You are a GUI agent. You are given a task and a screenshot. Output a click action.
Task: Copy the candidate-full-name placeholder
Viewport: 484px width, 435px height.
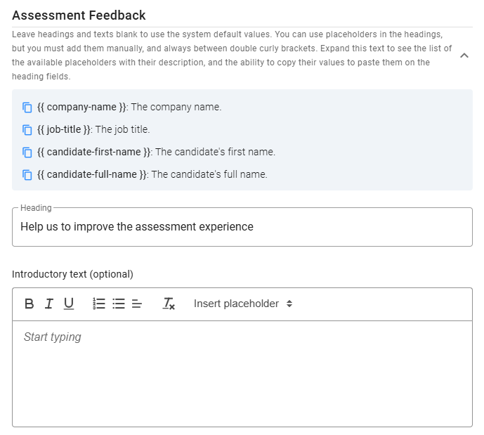point(27,175)
